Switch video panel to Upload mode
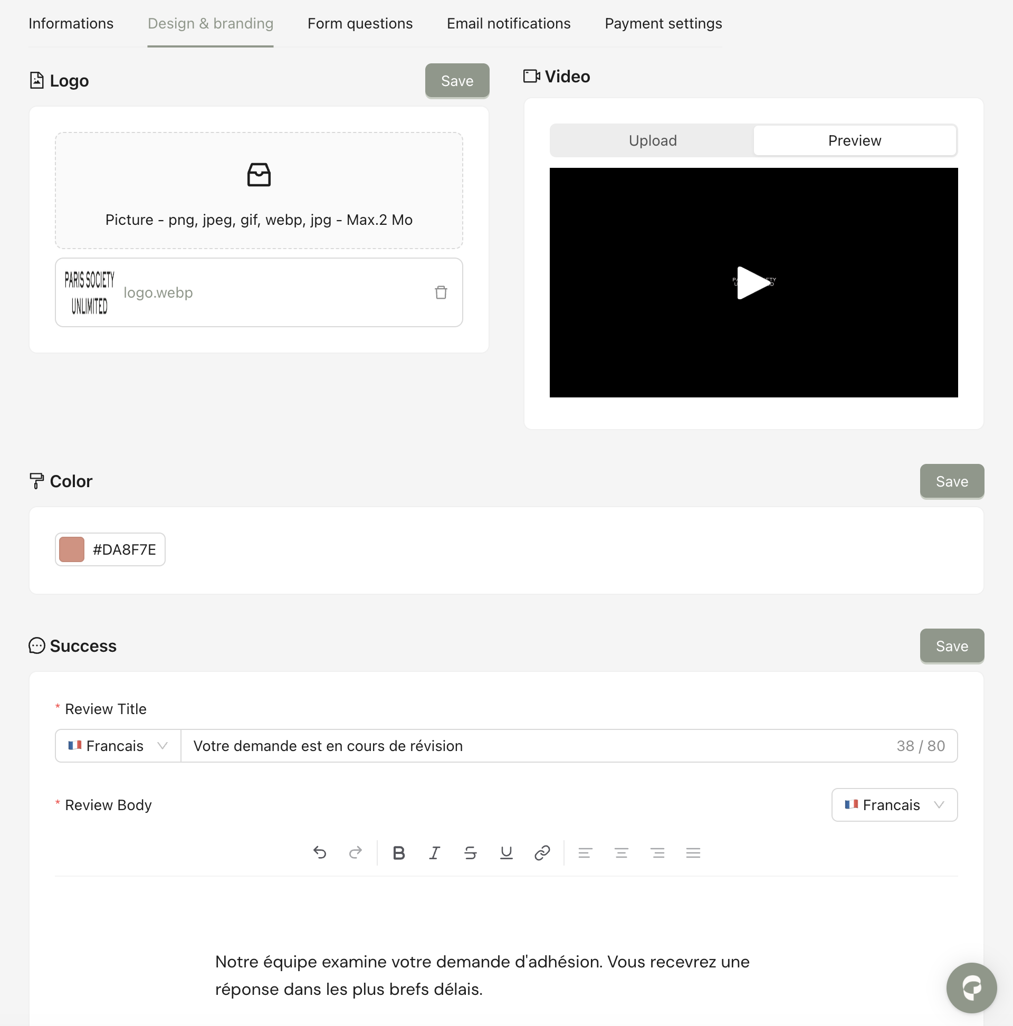Image resolution: width=1013 pixels, height=1026 pixels. click(x=652, y=141)
